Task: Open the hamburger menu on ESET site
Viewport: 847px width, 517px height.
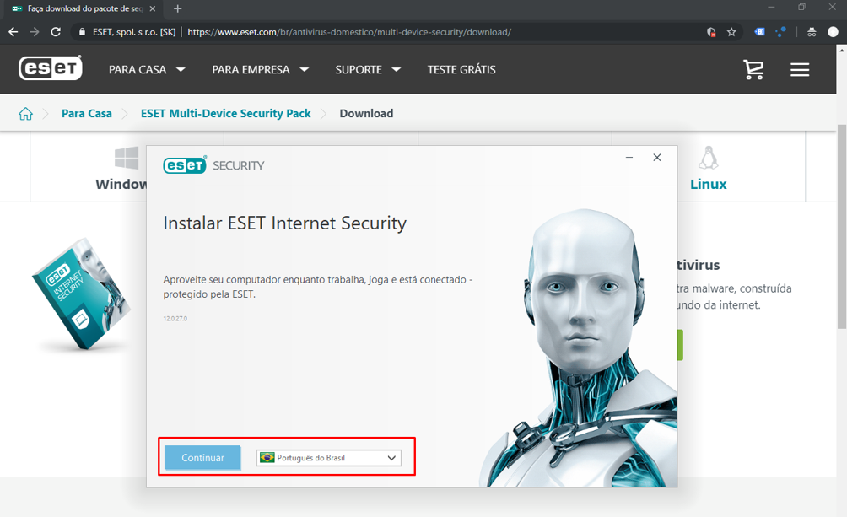Action: point(800,69)
